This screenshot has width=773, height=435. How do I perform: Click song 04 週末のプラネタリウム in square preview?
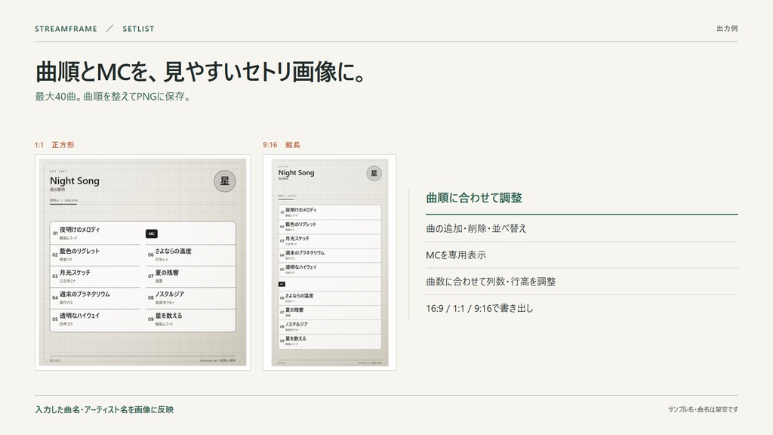(95, 298)
